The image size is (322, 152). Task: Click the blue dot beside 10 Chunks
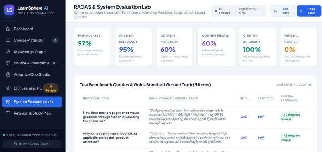coord(216,11)
